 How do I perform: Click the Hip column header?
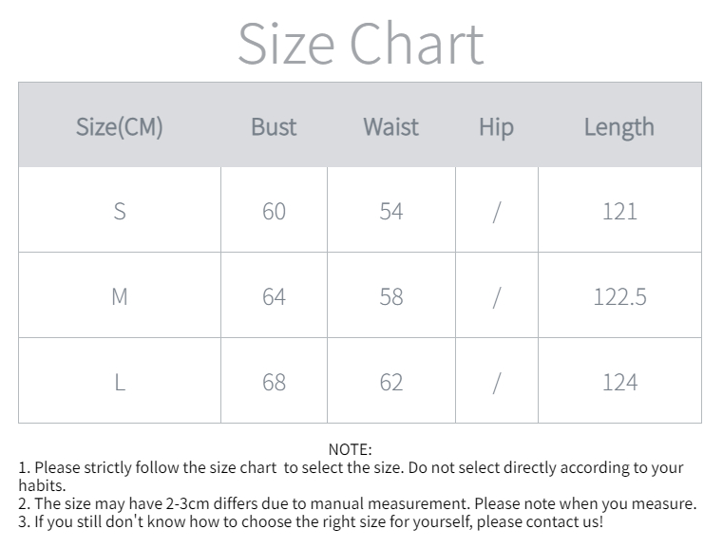(496, 126)
